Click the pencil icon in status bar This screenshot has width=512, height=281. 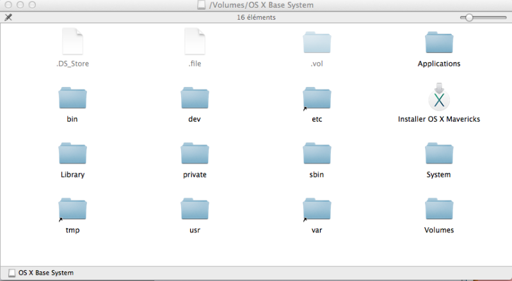pos(8,17)
